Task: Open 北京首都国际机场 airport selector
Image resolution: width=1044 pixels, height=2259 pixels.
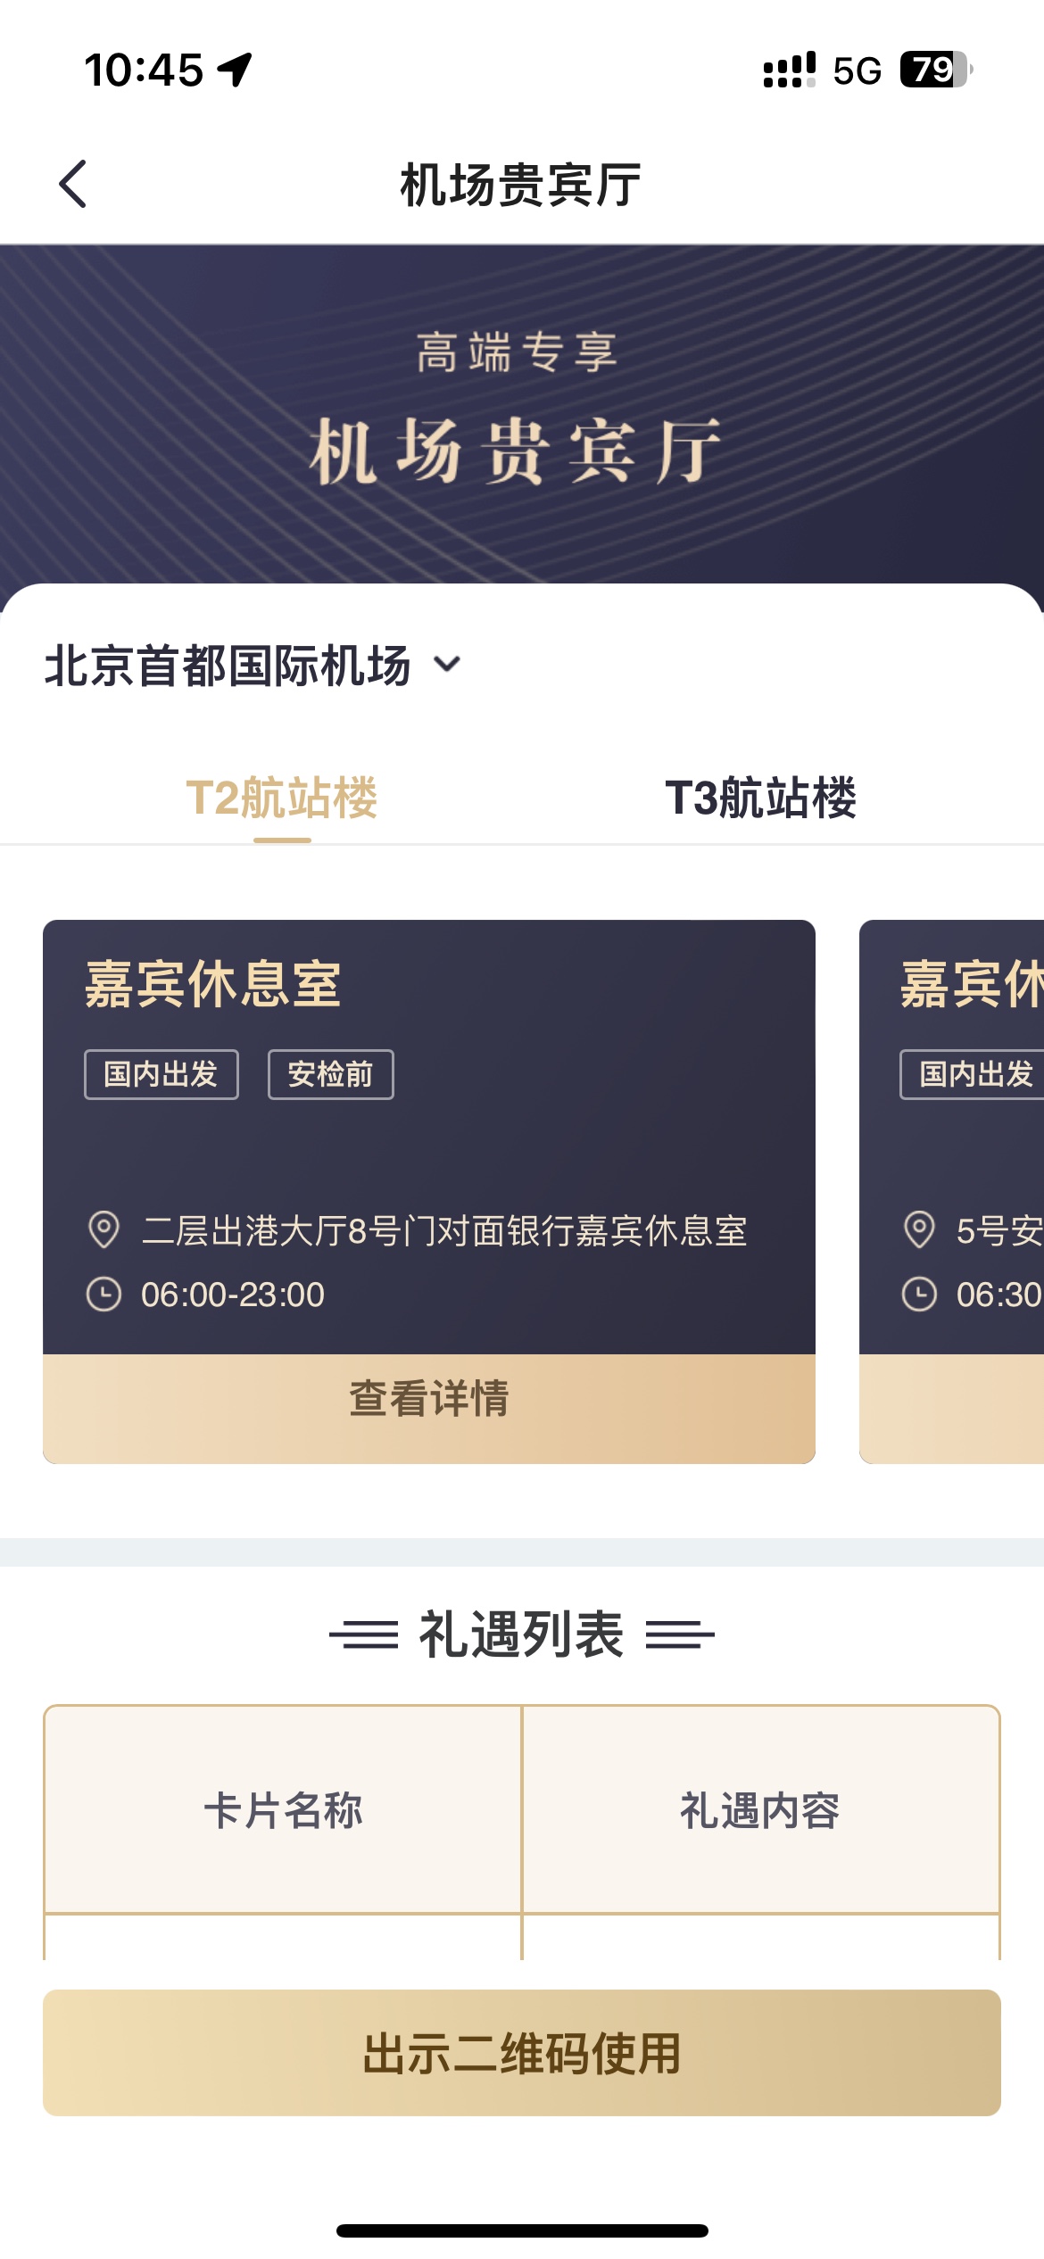Action: click(253, 666)
